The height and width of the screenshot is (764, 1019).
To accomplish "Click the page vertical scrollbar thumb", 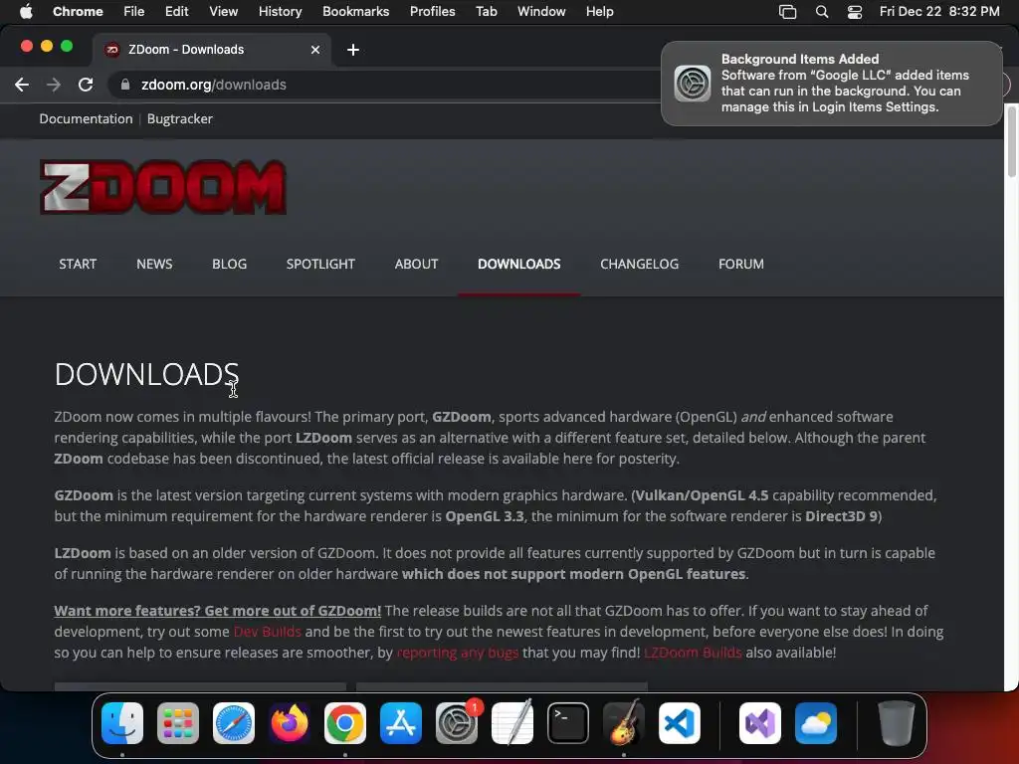I will coord(1011,141).
